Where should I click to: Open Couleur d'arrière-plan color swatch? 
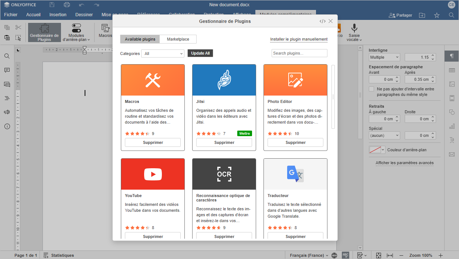pos(377,150)
